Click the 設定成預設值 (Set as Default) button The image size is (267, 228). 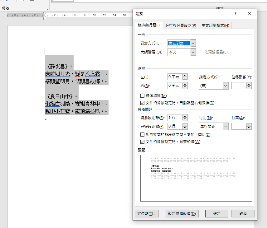pyautogui.click(x=182, y=214)
